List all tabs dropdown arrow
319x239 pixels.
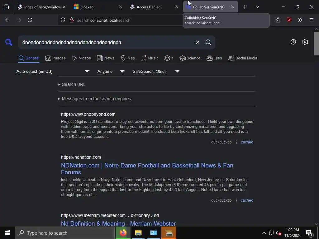click(x=257, y=7)
